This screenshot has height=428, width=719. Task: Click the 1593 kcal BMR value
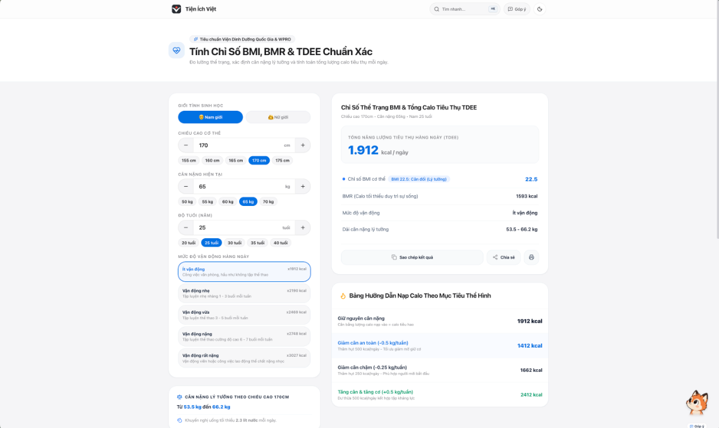527,196
